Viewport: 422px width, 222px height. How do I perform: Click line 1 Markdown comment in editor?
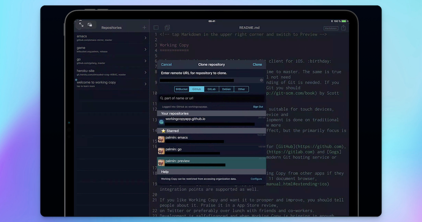(x=243, y=34)
